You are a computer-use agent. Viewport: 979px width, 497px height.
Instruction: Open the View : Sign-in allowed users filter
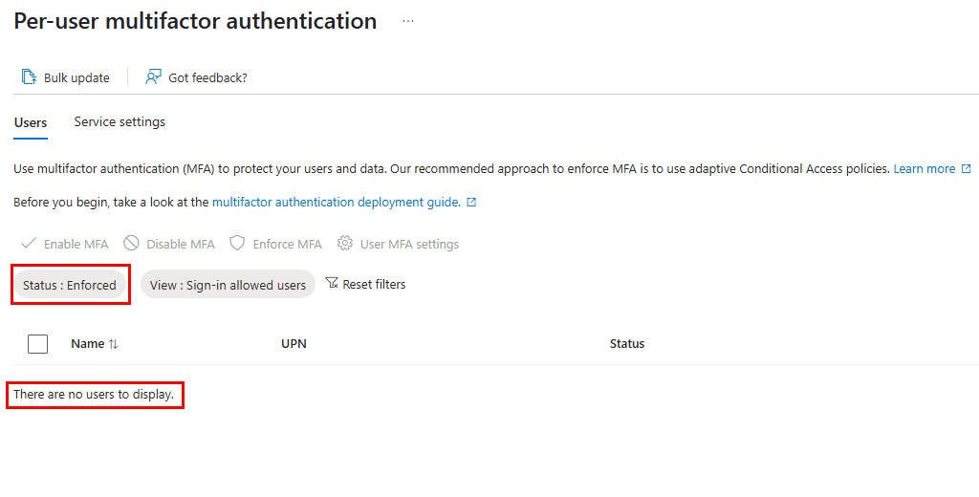pos(228,285)
